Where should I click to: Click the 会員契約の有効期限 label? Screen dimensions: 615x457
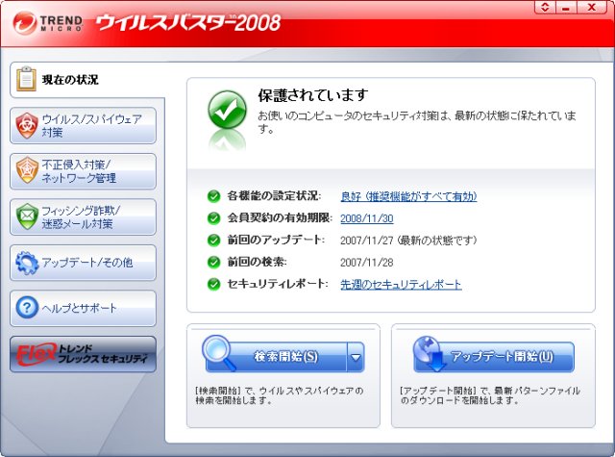(x=280, y=217)
